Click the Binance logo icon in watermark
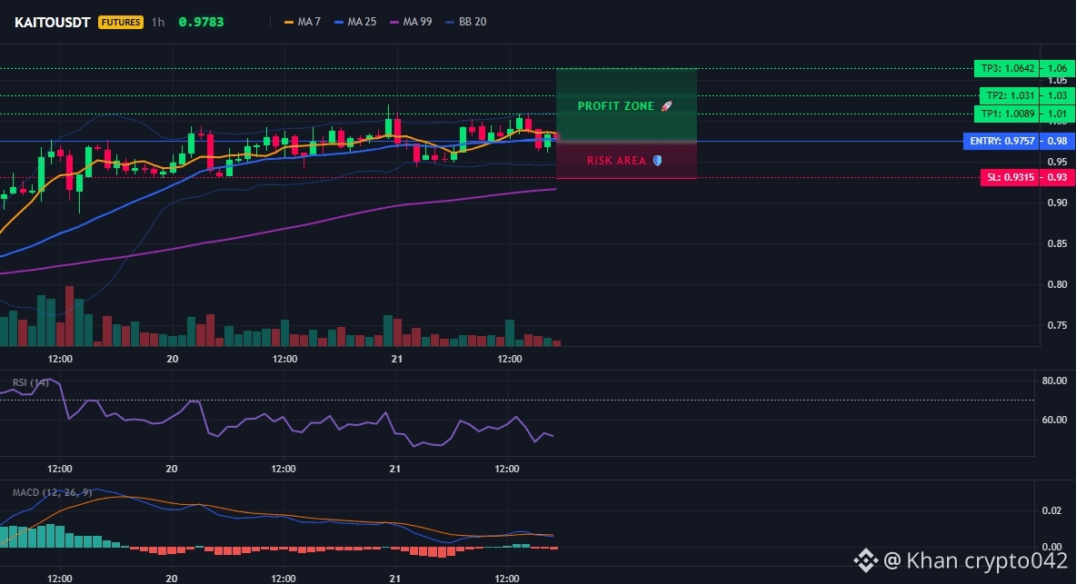 point(865,560)
